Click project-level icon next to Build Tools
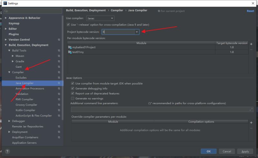258x158 pixels. (59, 51)
